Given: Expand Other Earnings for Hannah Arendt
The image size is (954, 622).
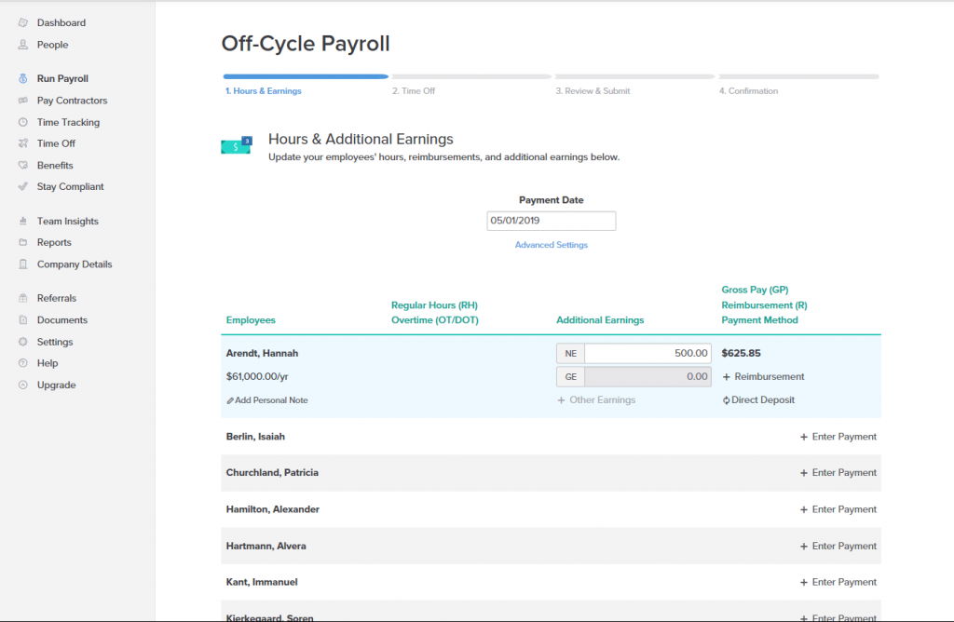Looking at the screenshot, I should click(595, 398).
